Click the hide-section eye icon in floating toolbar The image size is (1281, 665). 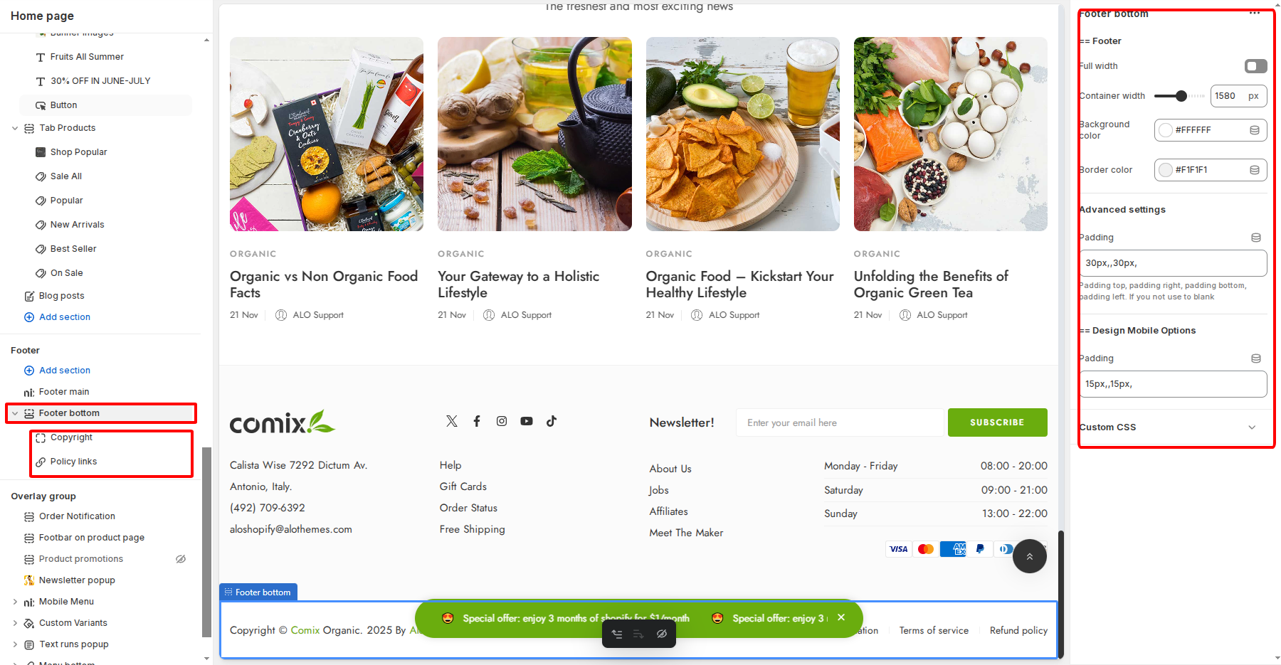662,634
